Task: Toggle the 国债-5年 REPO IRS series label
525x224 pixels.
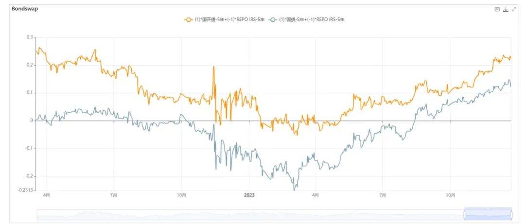Action: click(x=312, y=20)
